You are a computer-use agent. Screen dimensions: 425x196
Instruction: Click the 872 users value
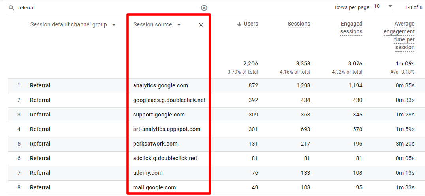253,85
